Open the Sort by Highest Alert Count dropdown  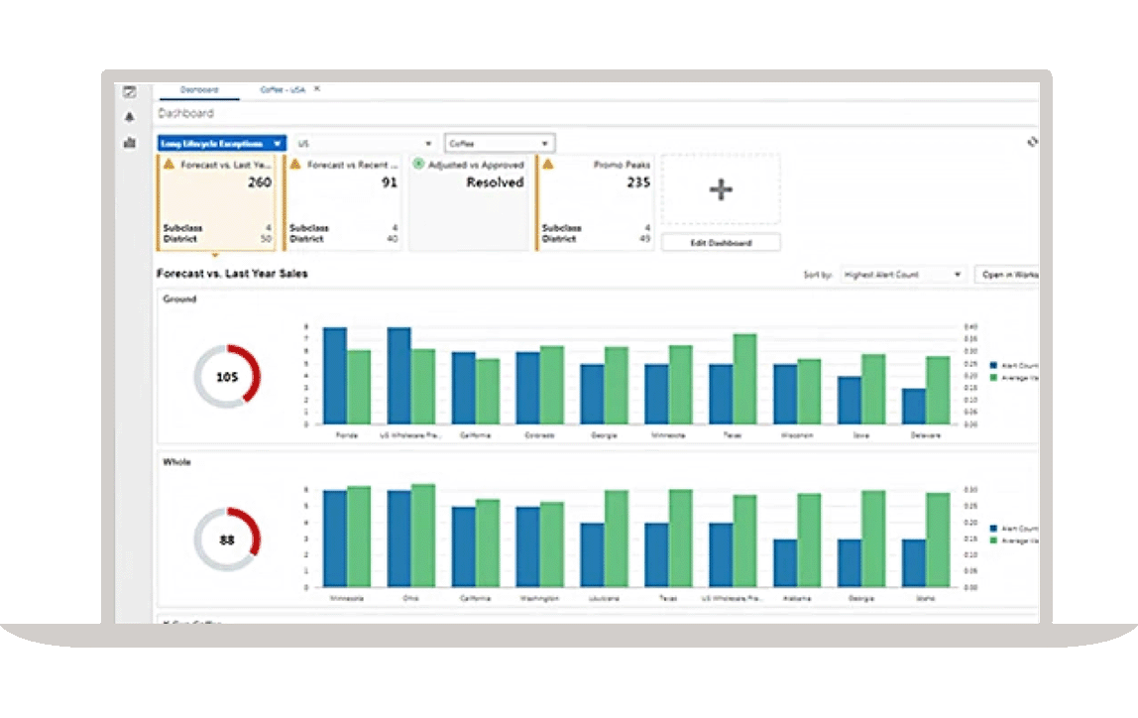coord(900,275)
